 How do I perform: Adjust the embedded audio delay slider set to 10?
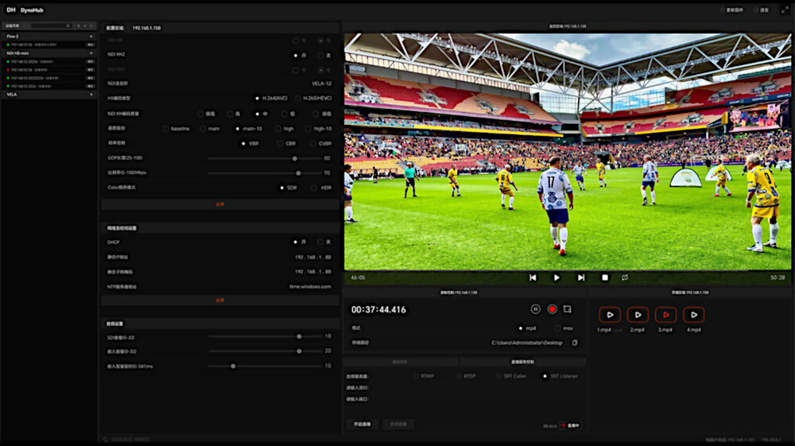pyautogui.click(x=233, y=366)
